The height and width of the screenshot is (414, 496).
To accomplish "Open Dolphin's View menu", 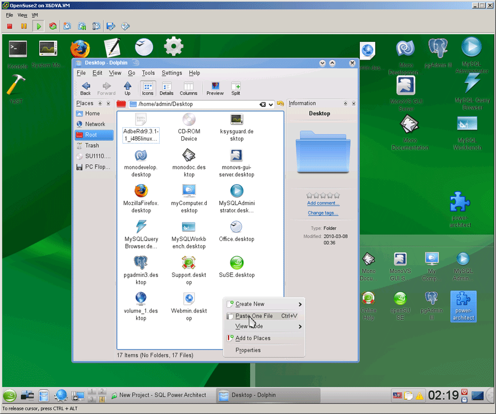I will pyautogui.click(x=115, y=73).
